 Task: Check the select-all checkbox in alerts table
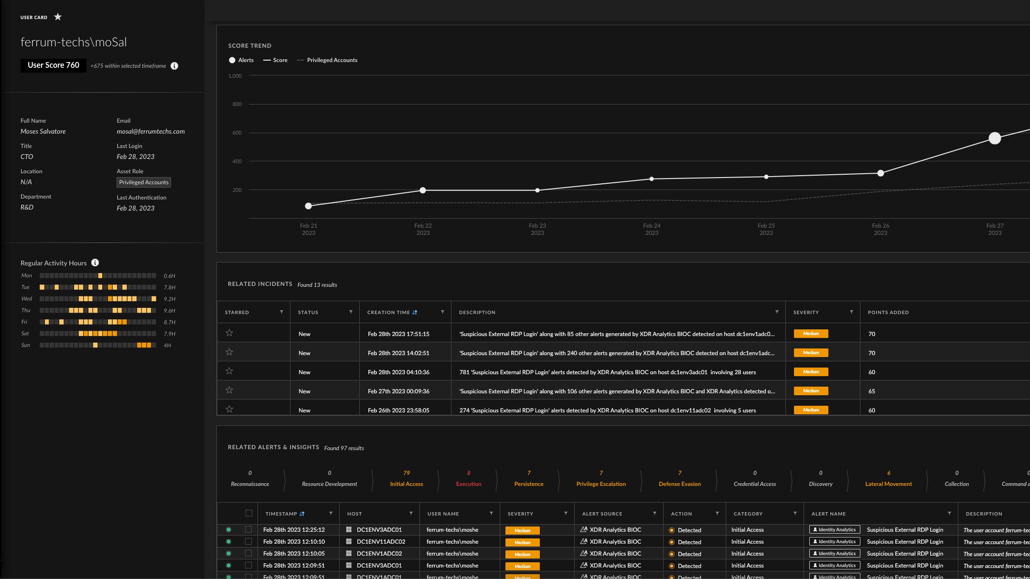coord(249,513)
